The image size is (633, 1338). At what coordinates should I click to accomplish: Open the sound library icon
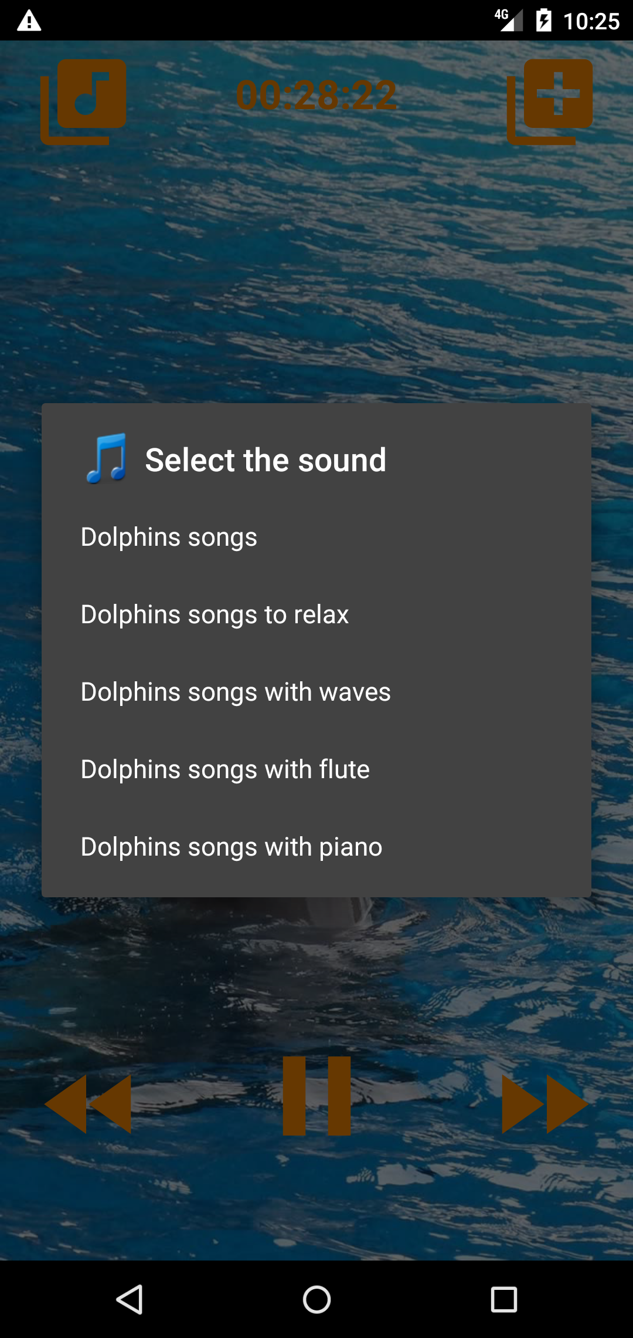[x=84, y=102]
